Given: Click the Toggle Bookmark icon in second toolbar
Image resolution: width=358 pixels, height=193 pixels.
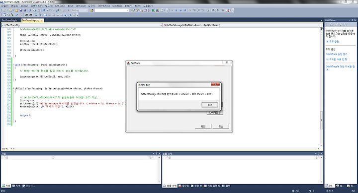Looking at the screenshot, I should pos(45,15).
